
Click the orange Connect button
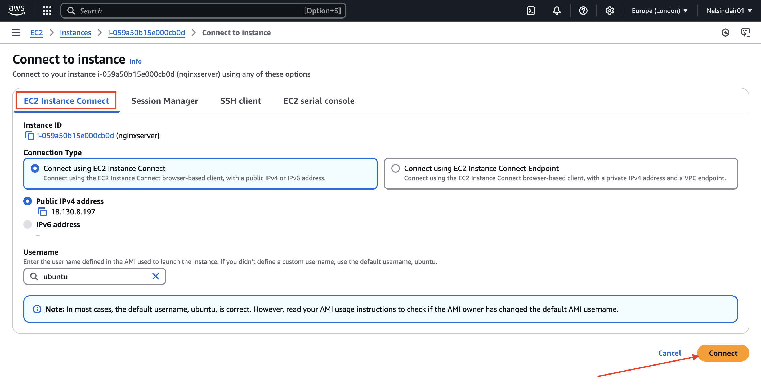point(723,353)
